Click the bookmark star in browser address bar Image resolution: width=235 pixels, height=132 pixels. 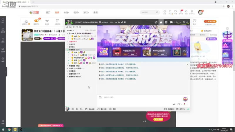[224, 6]
